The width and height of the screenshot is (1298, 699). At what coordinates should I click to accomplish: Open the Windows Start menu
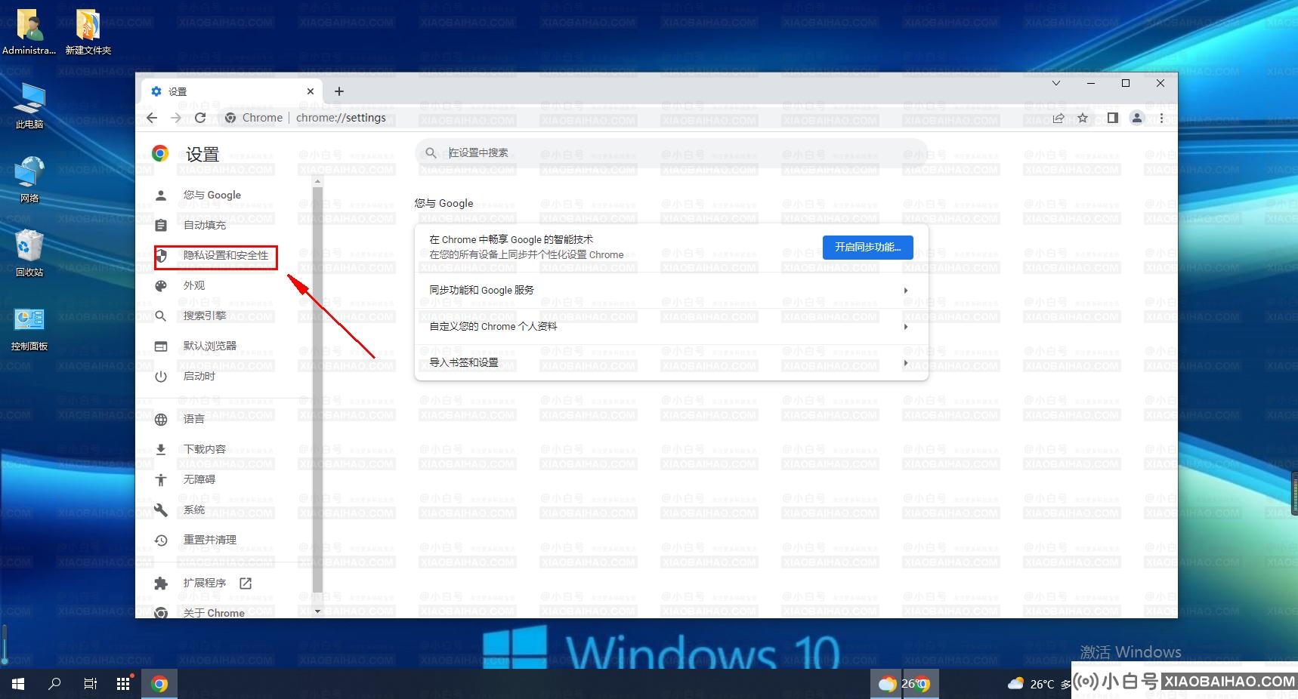[x=18, y=684]
